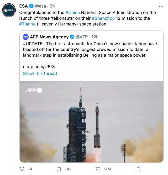Image resolution: width=168 pixels, height=175 pixels.
Task: Retweet using the retweet arrows icon
Action: (x=60, y=169)
